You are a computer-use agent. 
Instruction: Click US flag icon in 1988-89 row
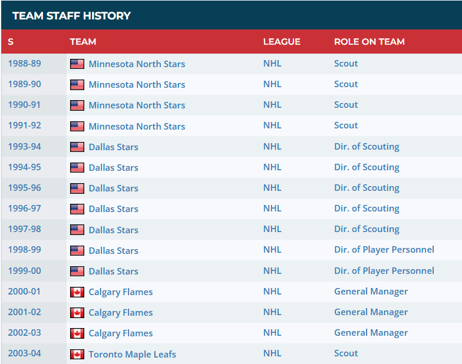pyautogui.click(x=77, y=64)
